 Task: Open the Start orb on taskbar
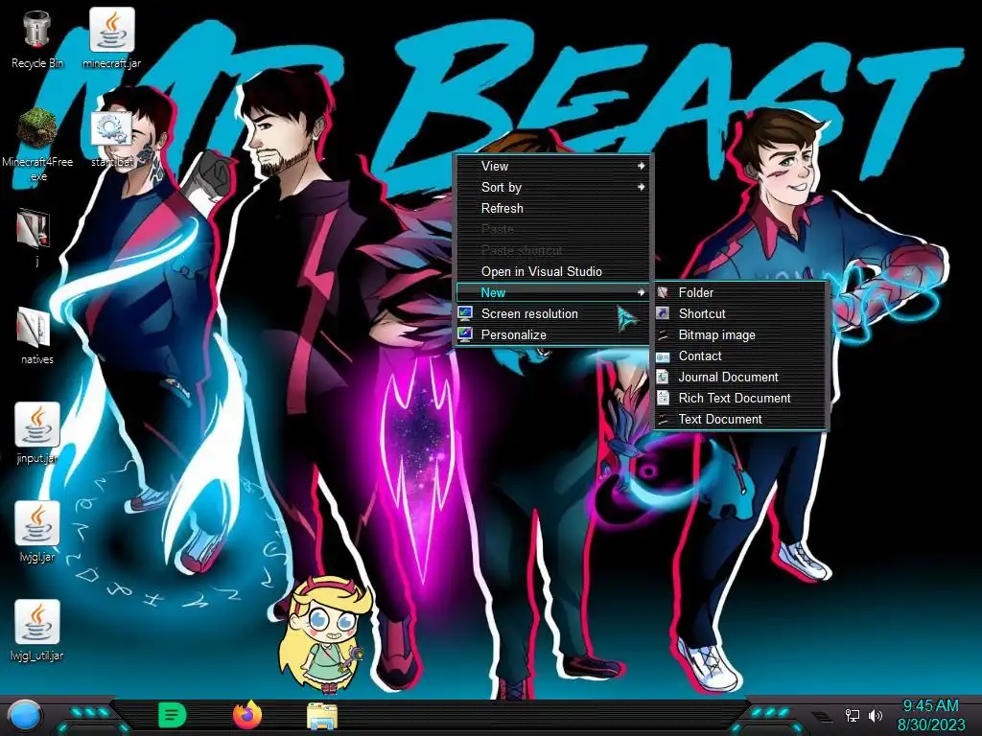coord(24,716)
